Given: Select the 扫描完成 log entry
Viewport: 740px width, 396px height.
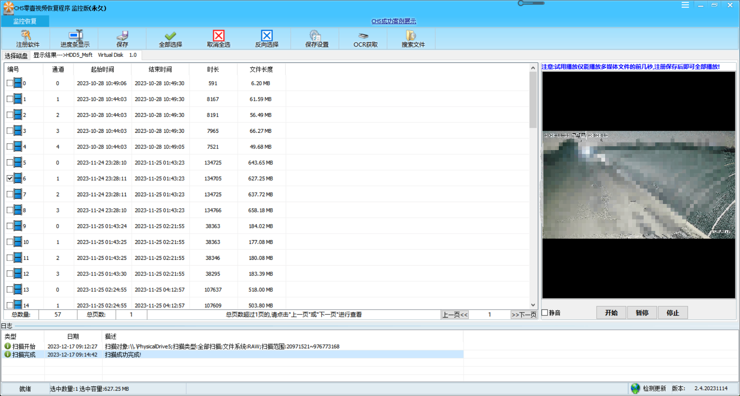Looking at the screenshot, I should pyautogui.click(x=232, y=354).
